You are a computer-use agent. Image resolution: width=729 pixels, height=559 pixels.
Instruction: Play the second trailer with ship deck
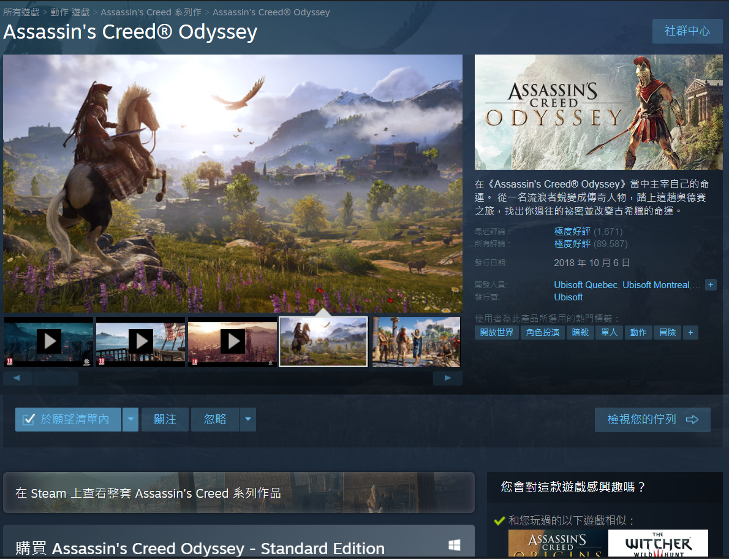click(140, 342)
